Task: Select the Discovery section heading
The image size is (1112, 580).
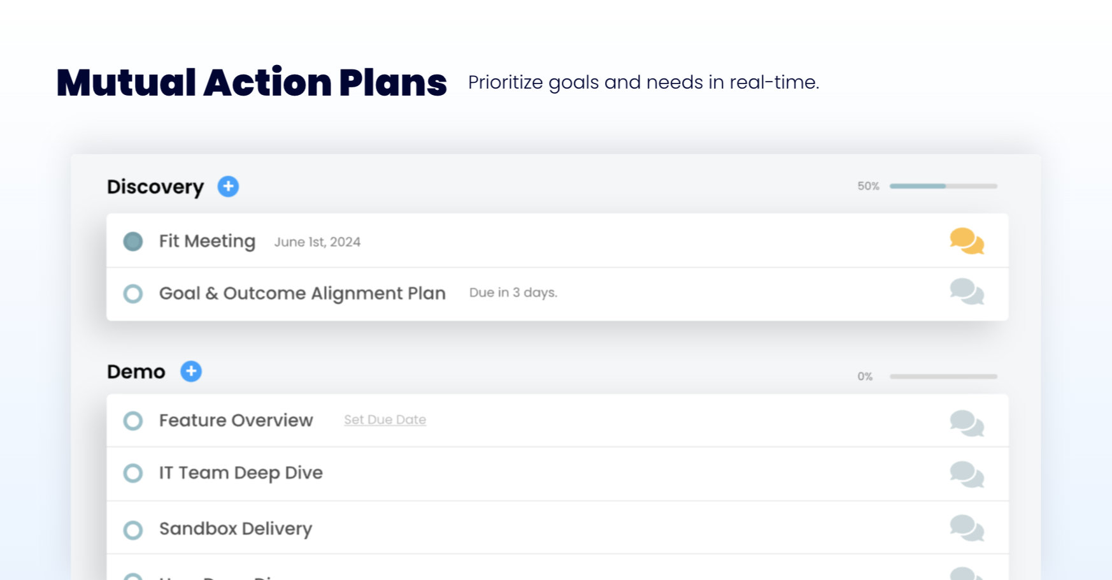Action: pyautogui.click(x=155, y=187)
